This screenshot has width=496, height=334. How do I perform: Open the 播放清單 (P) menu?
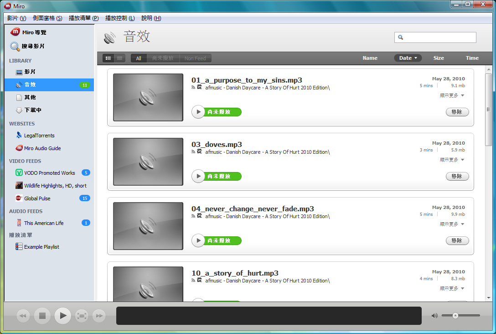pyautogui.click(x=83, y=18)
